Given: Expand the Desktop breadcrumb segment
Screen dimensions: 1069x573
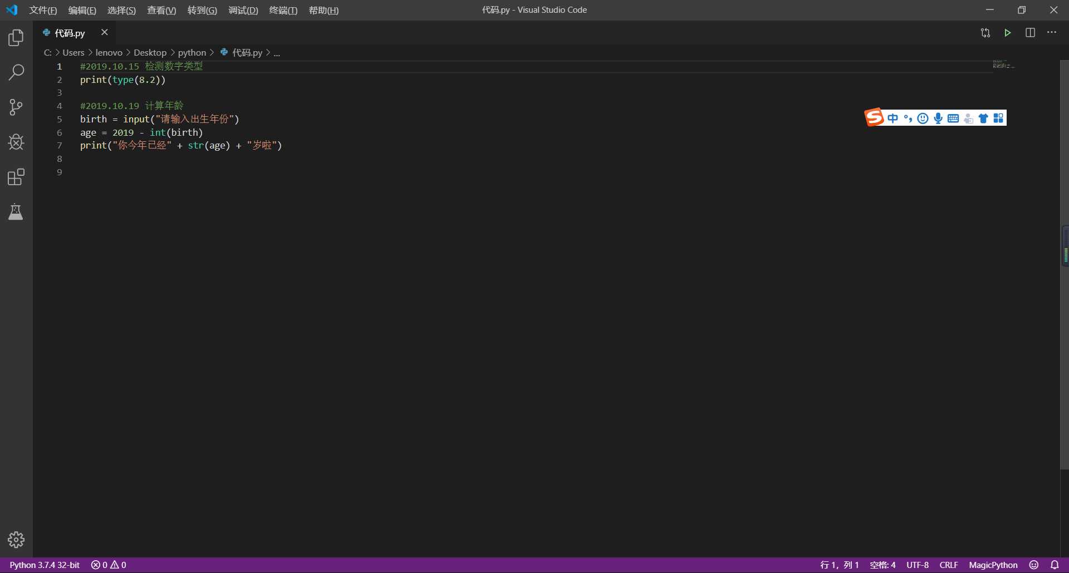Looking at the screenshot, I should (150, 52).
